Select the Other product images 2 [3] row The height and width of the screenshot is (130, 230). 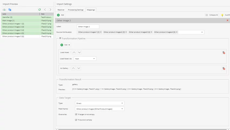click(x=27, y=27)
